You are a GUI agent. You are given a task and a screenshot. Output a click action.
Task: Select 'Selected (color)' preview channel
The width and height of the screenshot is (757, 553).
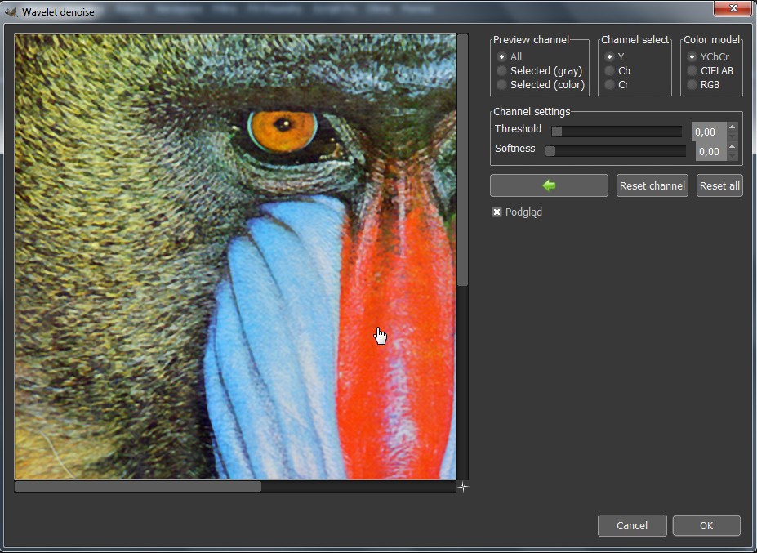point(502,85)
